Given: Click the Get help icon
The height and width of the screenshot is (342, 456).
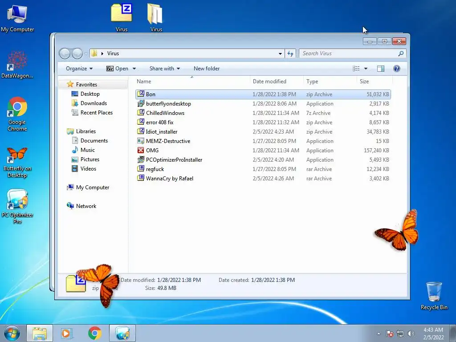Looking at the screenshot, I should 397,69.
